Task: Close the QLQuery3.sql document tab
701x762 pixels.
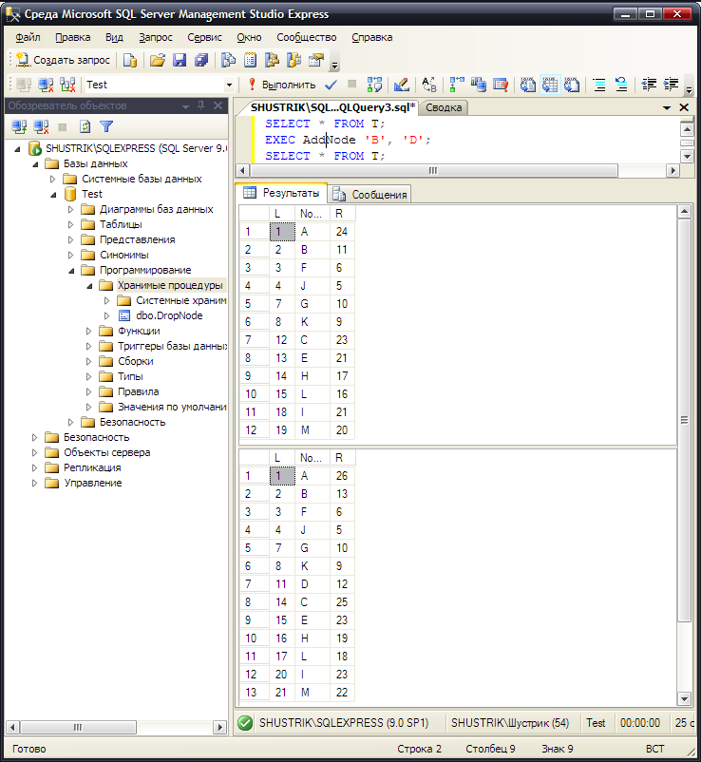Action: [684, 107]
